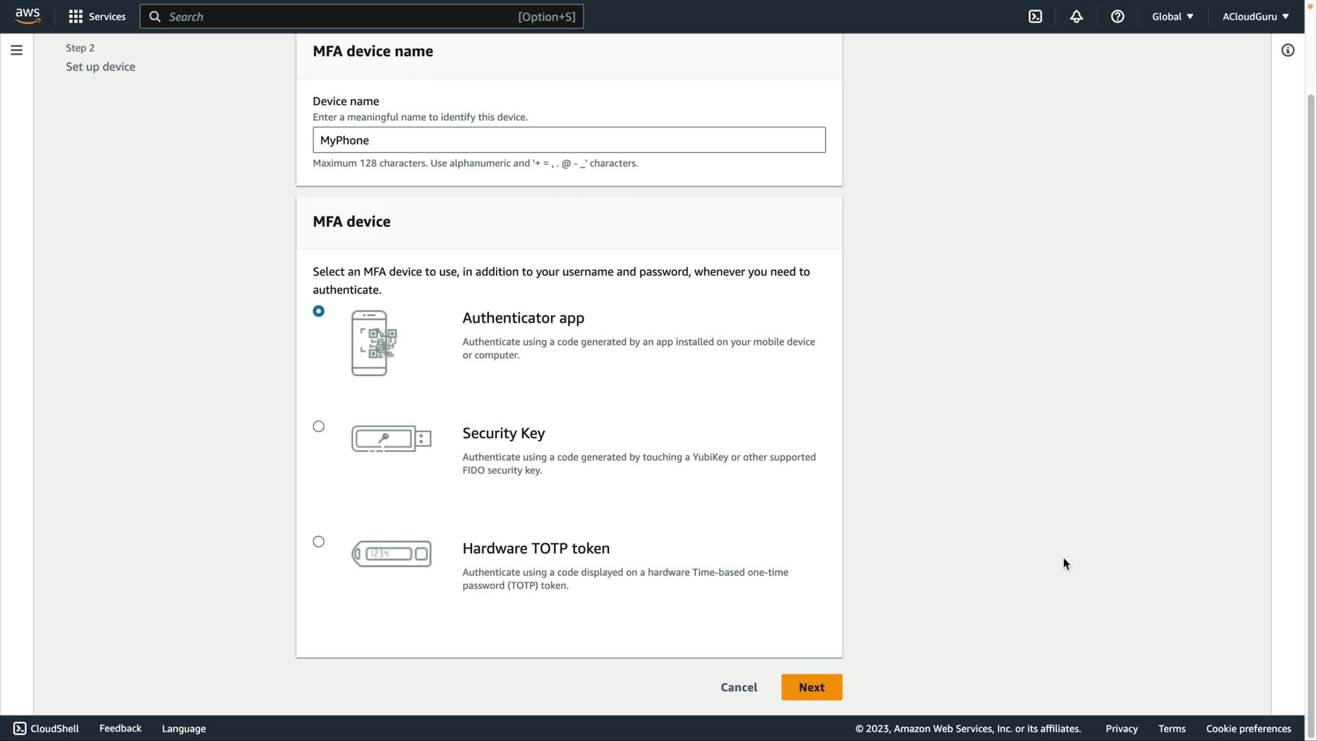Launch CloudShell from top bar icon
Screen dimensions: 1317x741
(1035, 16)
